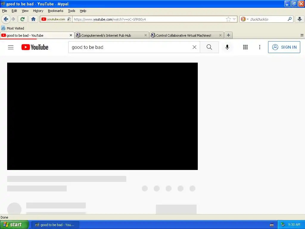
Task: Open the Bookmarks menu
Action: tap(56, 11)
